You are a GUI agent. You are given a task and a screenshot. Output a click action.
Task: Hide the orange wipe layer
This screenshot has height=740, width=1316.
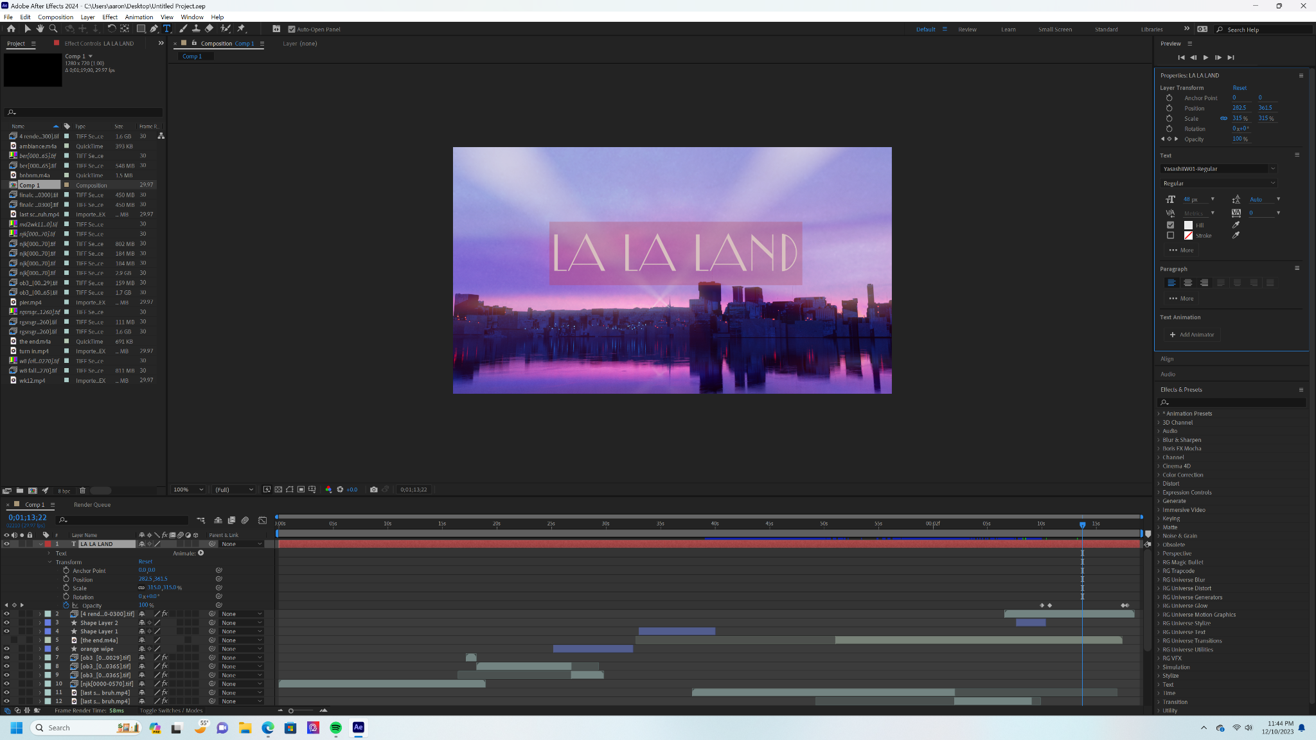point(6,649)
